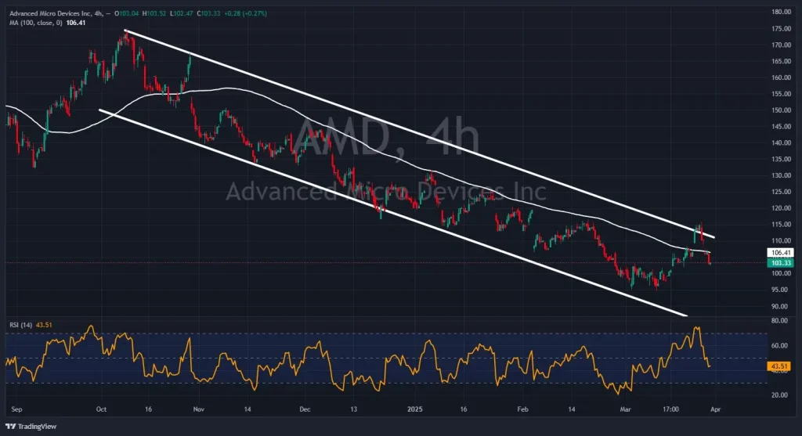Viewport: 802px width, 436px height.
Task: Click the 175.00 price axis label
Action: coord(781,29)
